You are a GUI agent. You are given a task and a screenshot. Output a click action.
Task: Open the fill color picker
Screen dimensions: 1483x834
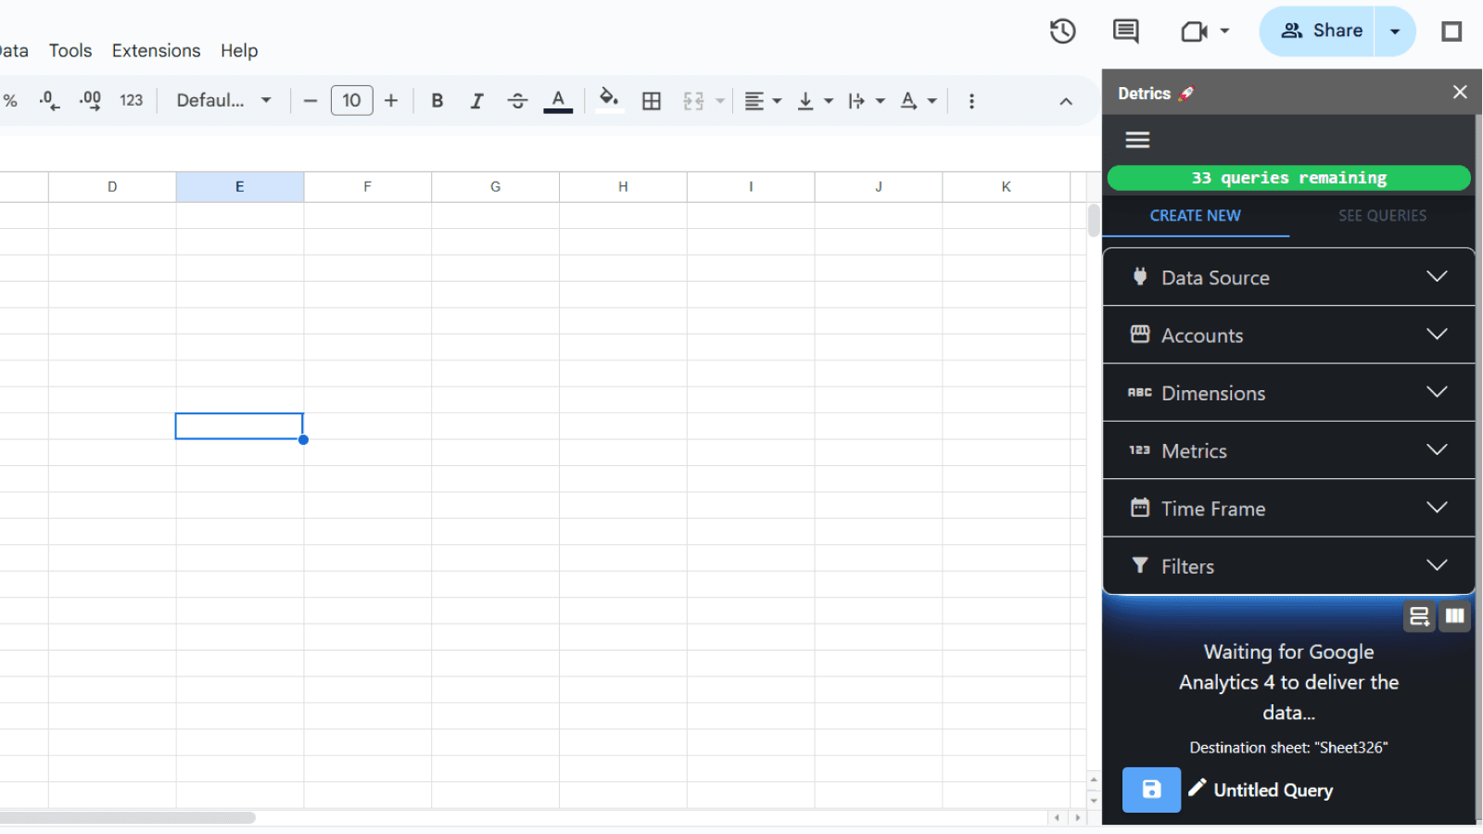pyautogui.click(x=609, y=100)
